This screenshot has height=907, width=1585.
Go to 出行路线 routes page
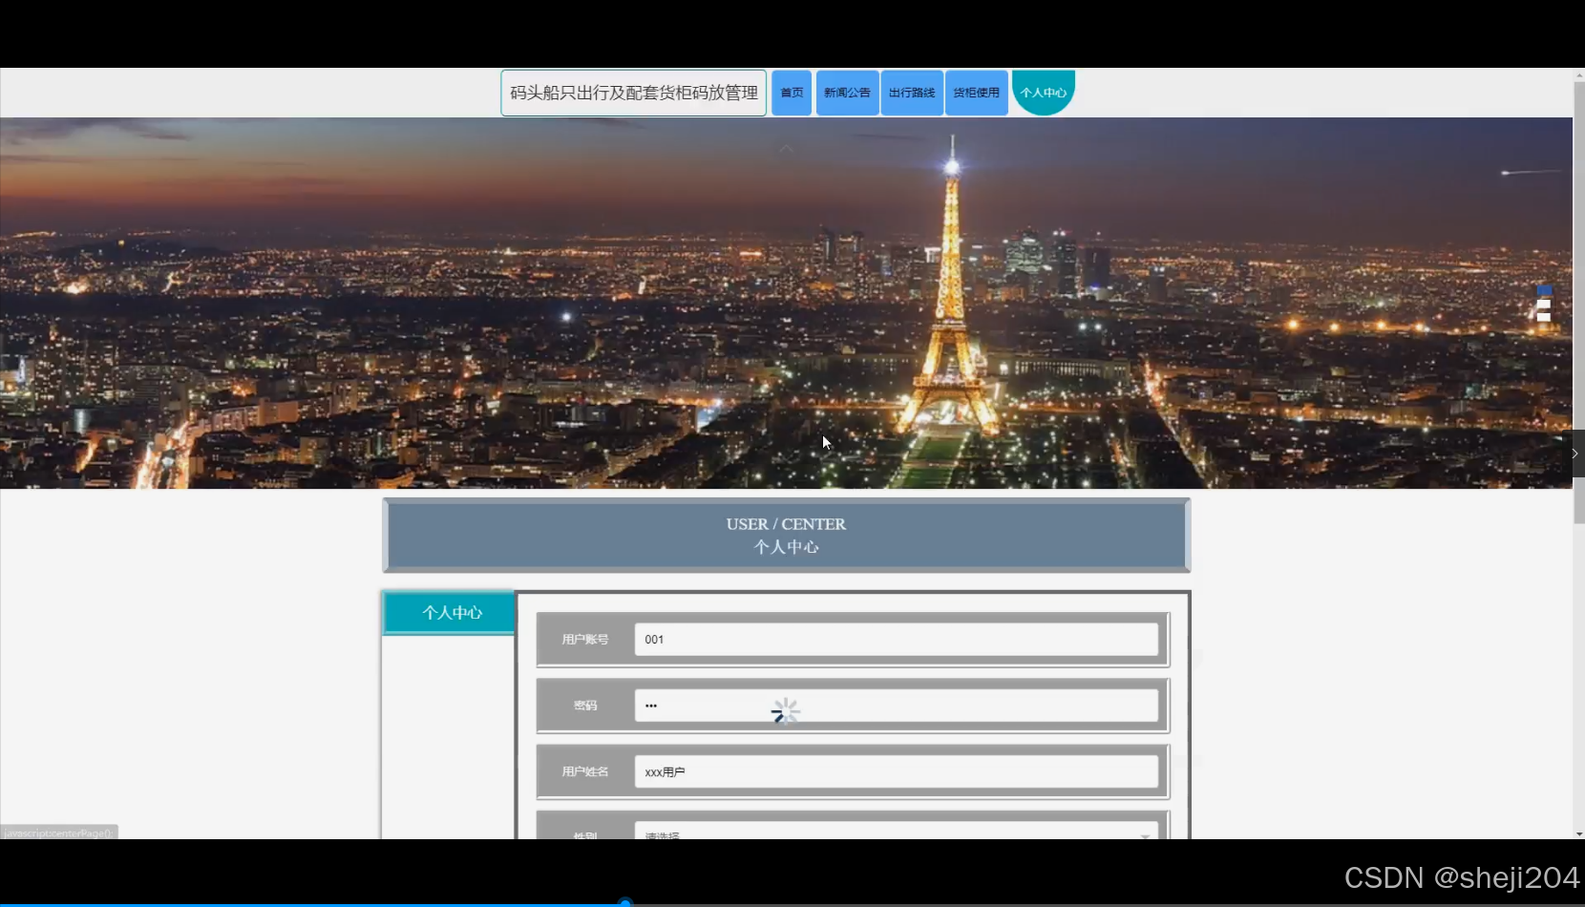(x=912, y=93)
